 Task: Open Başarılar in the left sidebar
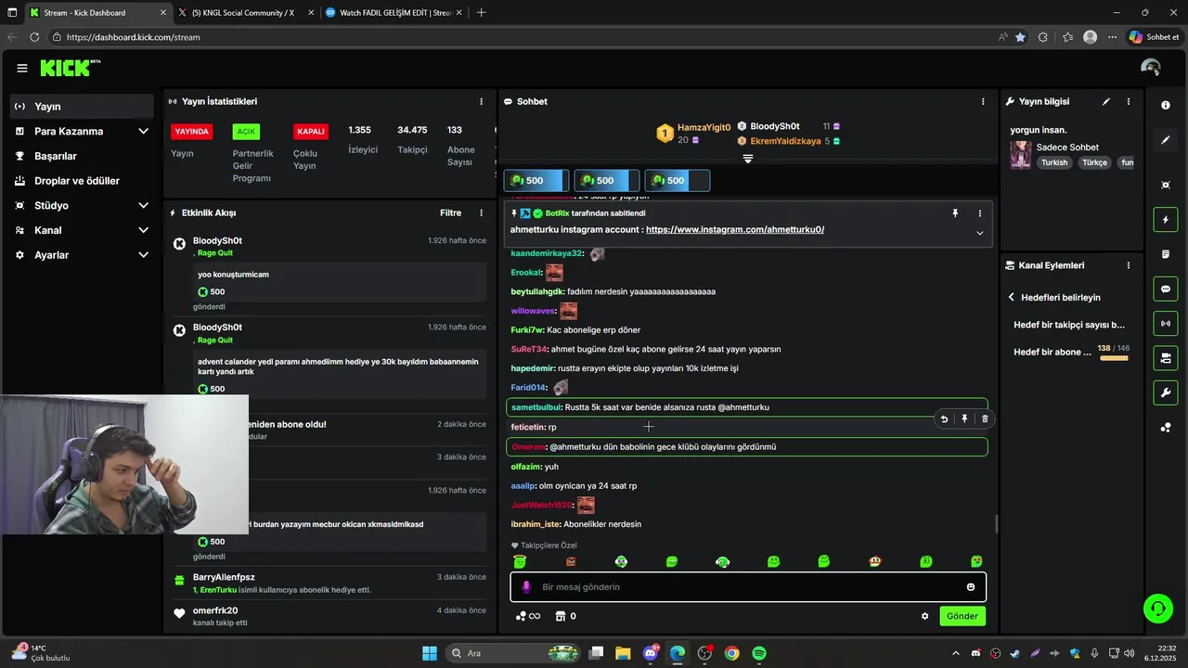[82, 156]
